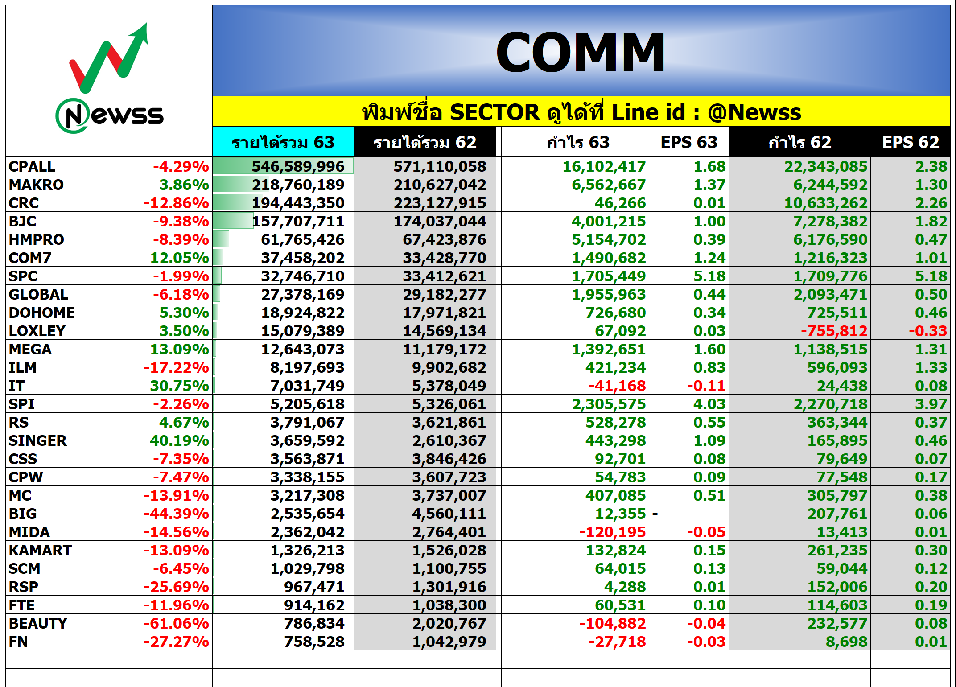956x687 pixels.
Task: Click the 10,633,262 profit 62 cell
Action: pos(799,203)
